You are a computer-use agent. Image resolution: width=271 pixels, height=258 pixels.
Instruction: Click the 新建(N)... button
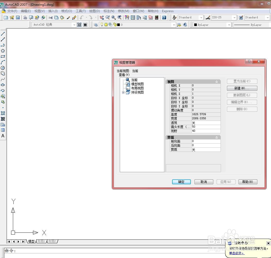[x=242, y=88]
